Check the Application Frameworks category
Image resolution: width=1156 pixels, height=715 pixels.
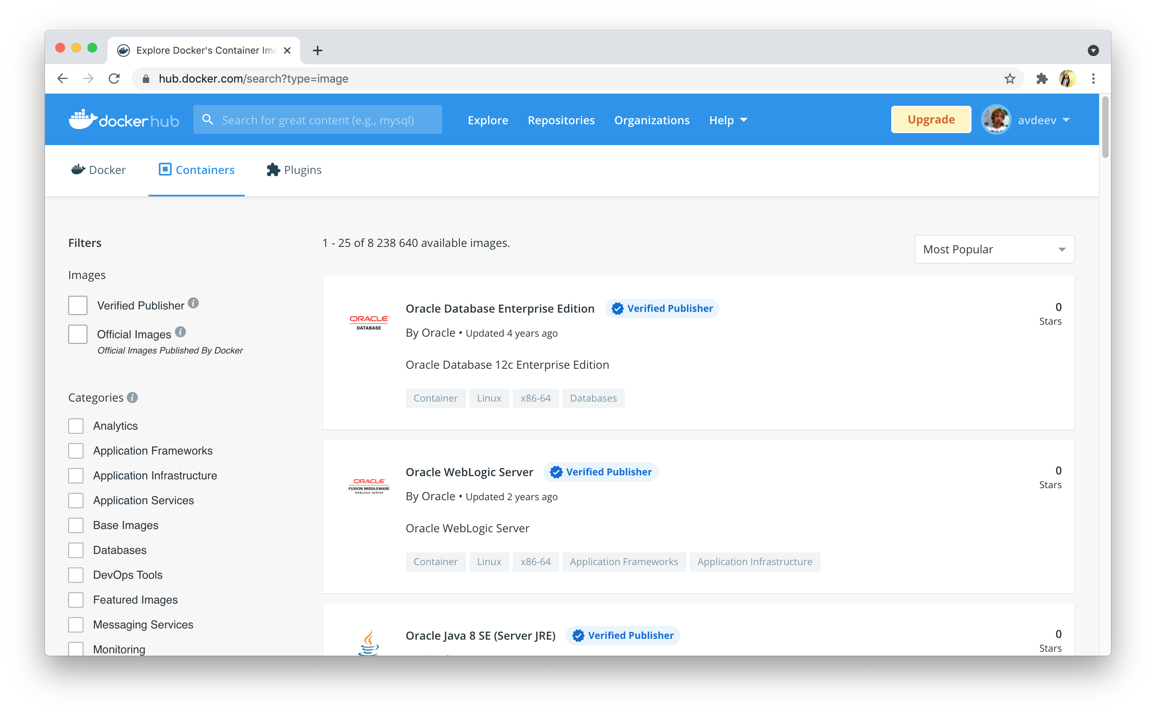tap(76, 450)
